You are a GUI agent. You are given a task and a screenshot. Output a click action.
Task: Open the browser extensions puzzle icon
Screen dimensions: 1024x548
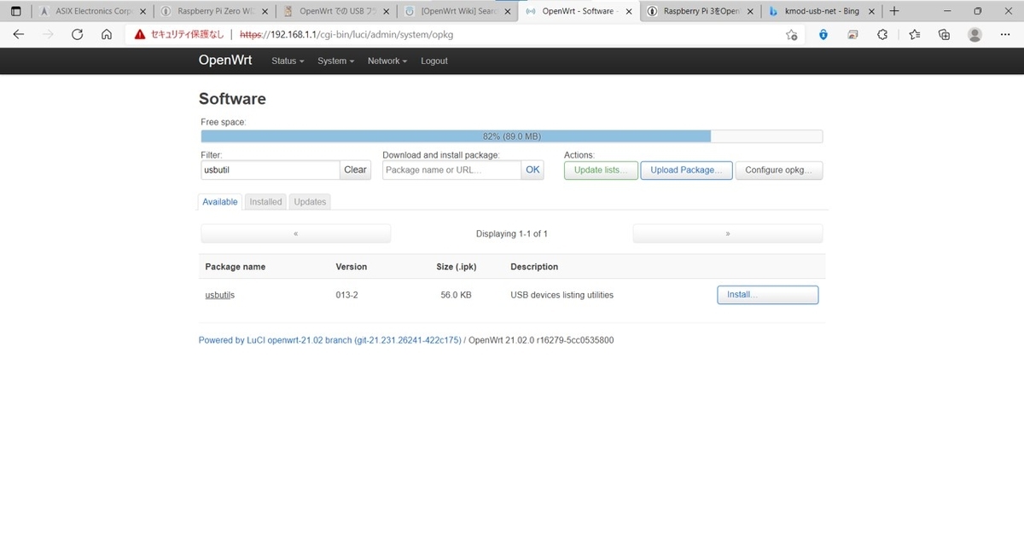pyautogui.click(x=882, y=35)
